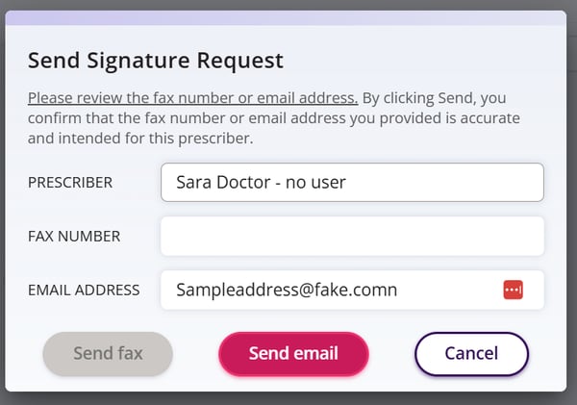Click into the empty Fax Number field
Viewport: 577px width, 405px height.
point(352,236)
